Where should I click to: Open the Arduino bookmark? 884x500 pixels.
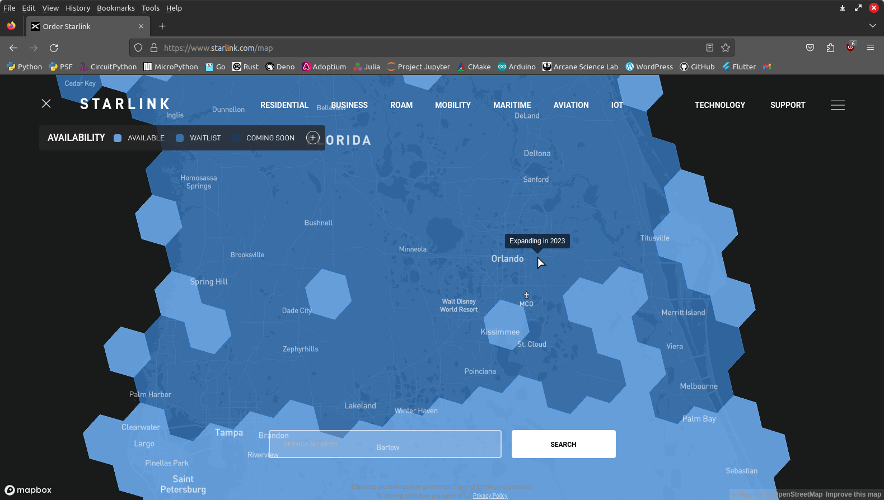click(517, 67)
